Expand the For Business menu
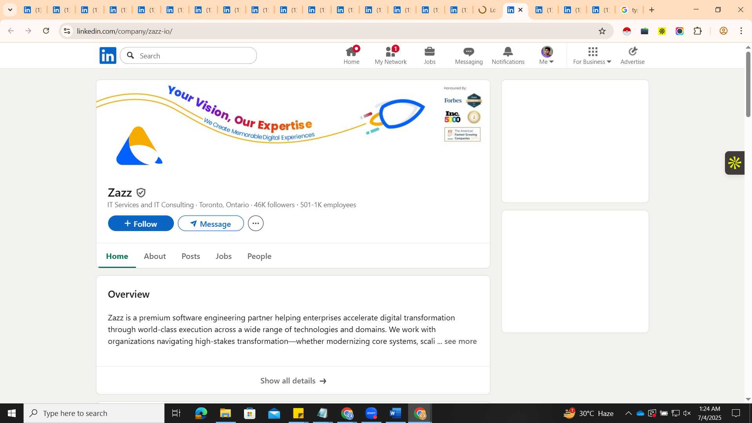Viewport: 752px width, 423px height. [x=592, y=55]
